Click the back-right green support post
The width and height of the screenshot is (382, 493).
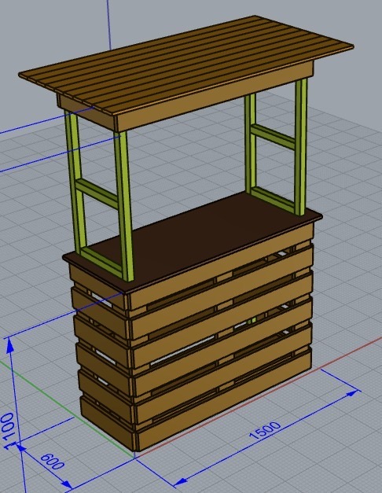click(250, 144)
